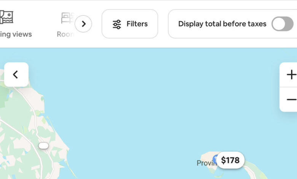Image resolution: width=297 pixels, height=179 pixels.
Task: Open the Filters button
Action: coord(130,24)
